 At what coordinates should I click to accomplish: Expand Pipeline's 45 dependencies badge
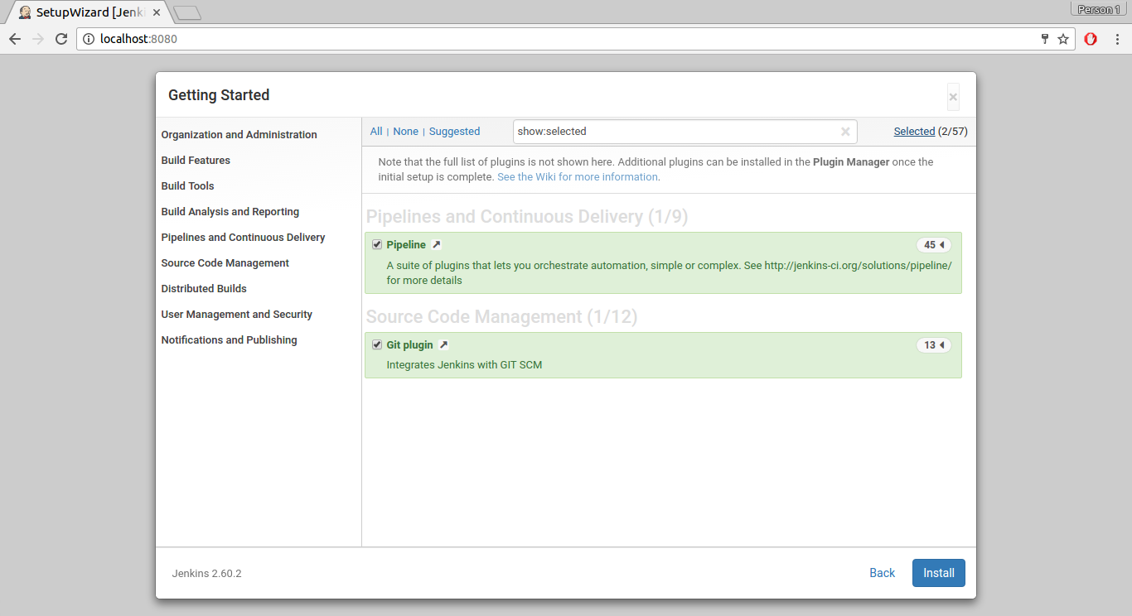click(934, 245)
